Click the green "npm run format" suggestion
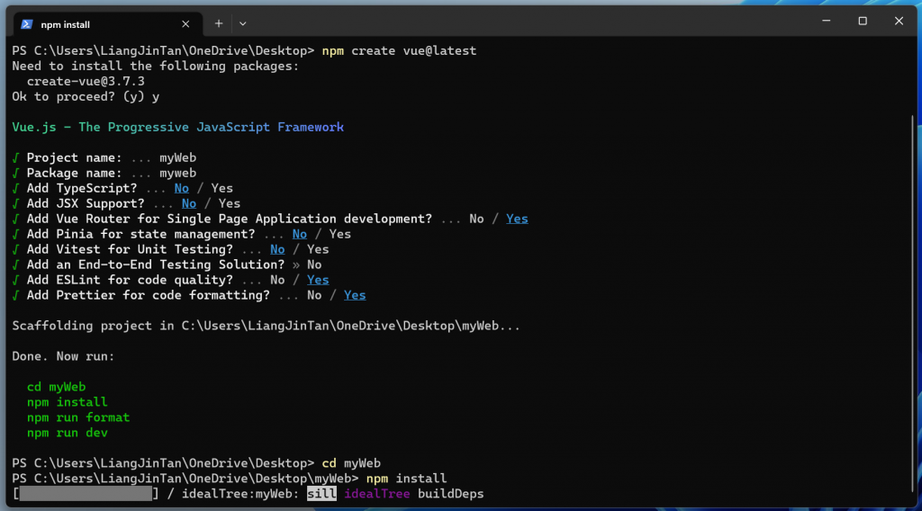The image size is (922, 511). click(x=78, y=417)
